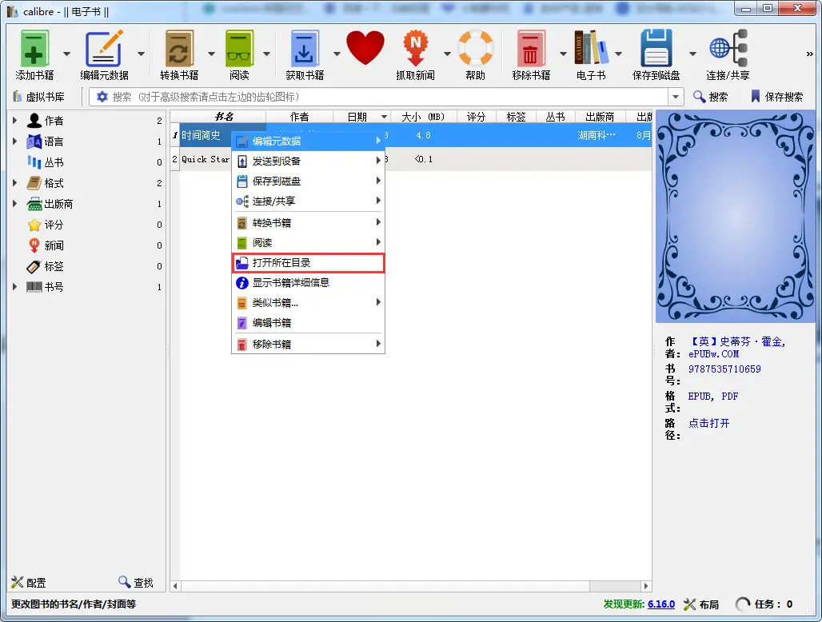
Task: Choose 保存到磁盘 in the context menu
Action: pyautogui.click(x=309, y=181)
